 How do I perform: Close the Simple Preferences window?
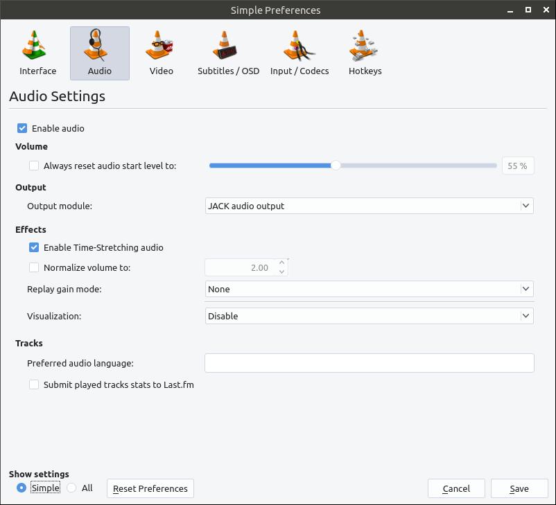point(546,10)
